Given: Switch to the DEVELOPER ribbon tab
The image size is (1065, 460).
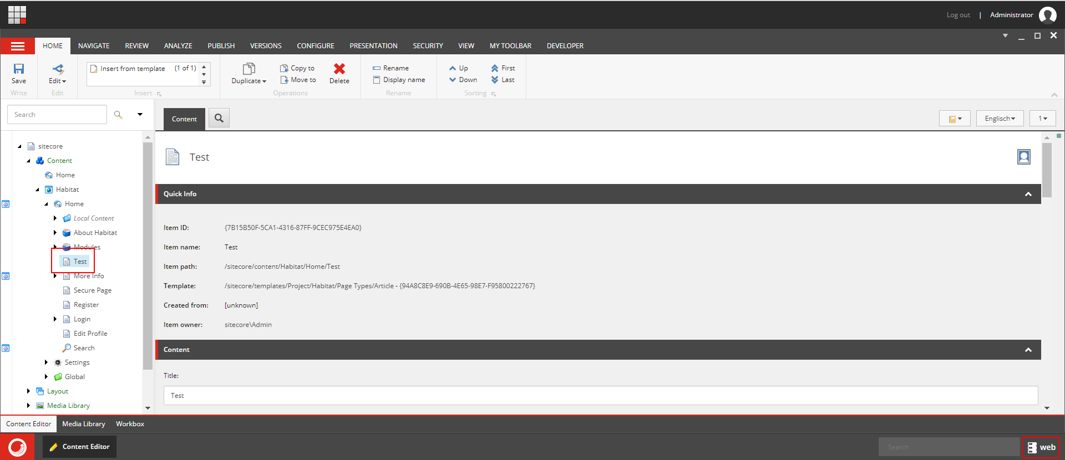Looking at the screenshot, I should click(x=565, y=46).
